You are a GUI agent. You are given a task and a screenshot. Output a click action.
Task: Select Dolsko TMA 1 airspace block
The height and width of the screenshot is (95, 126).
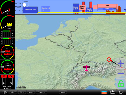82,8
